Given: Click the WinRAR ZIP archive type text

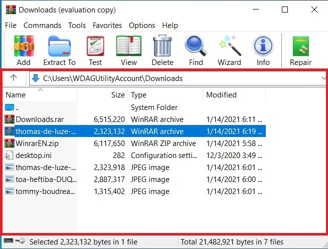Looking at the screenshot, I should click(163, 143).
